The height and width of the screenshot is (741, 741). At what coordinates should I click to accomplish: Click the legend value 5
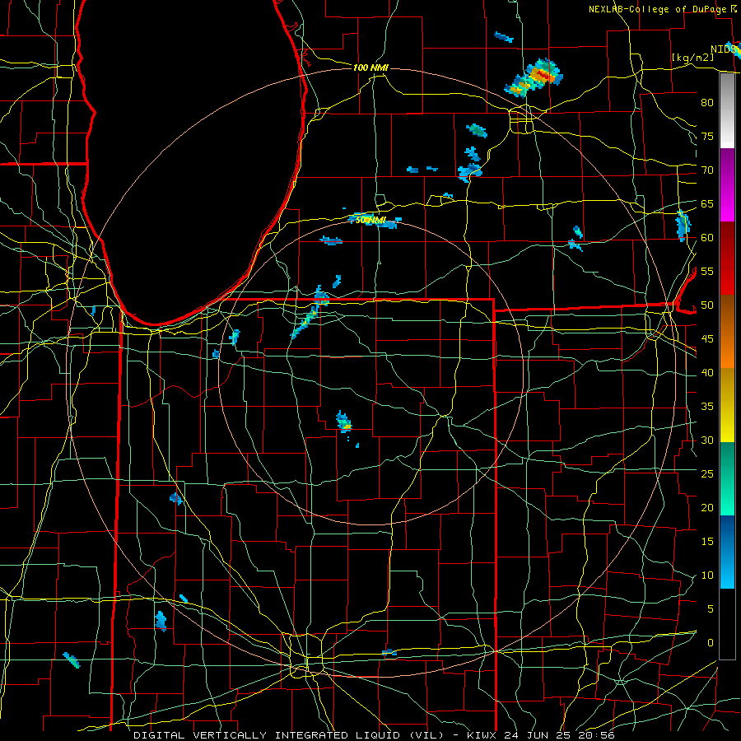tap(711, 609)
